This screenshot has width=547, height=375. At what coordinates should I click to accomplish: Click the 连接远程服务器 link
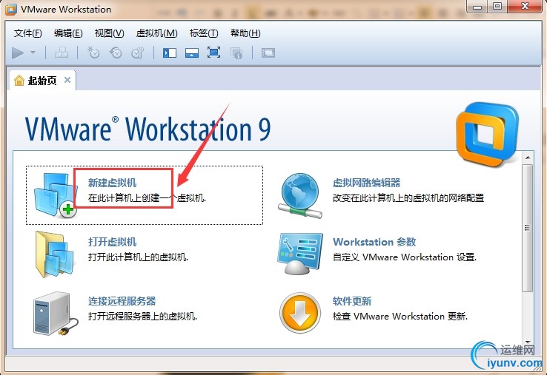(122, 301)
